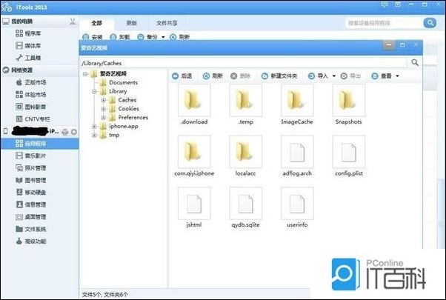The height and width of the screenshot is (300, 446).
Task: Open the 工具箱 sidebar entry
Action: tap(28, 58)
